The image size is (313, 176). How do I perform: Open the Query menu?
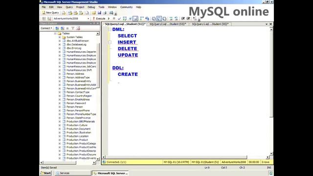click(x=69, y=7)
